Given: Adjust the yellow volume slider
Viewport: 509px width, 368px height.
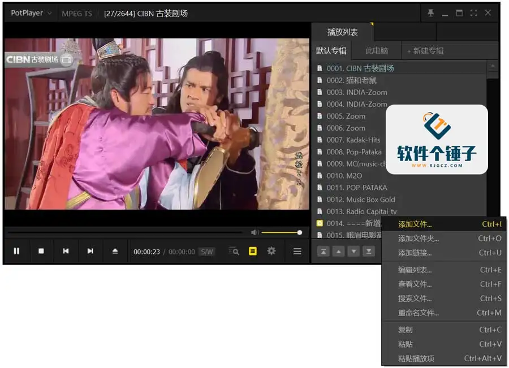Looking at the screenshot, I should coord(282,232).
